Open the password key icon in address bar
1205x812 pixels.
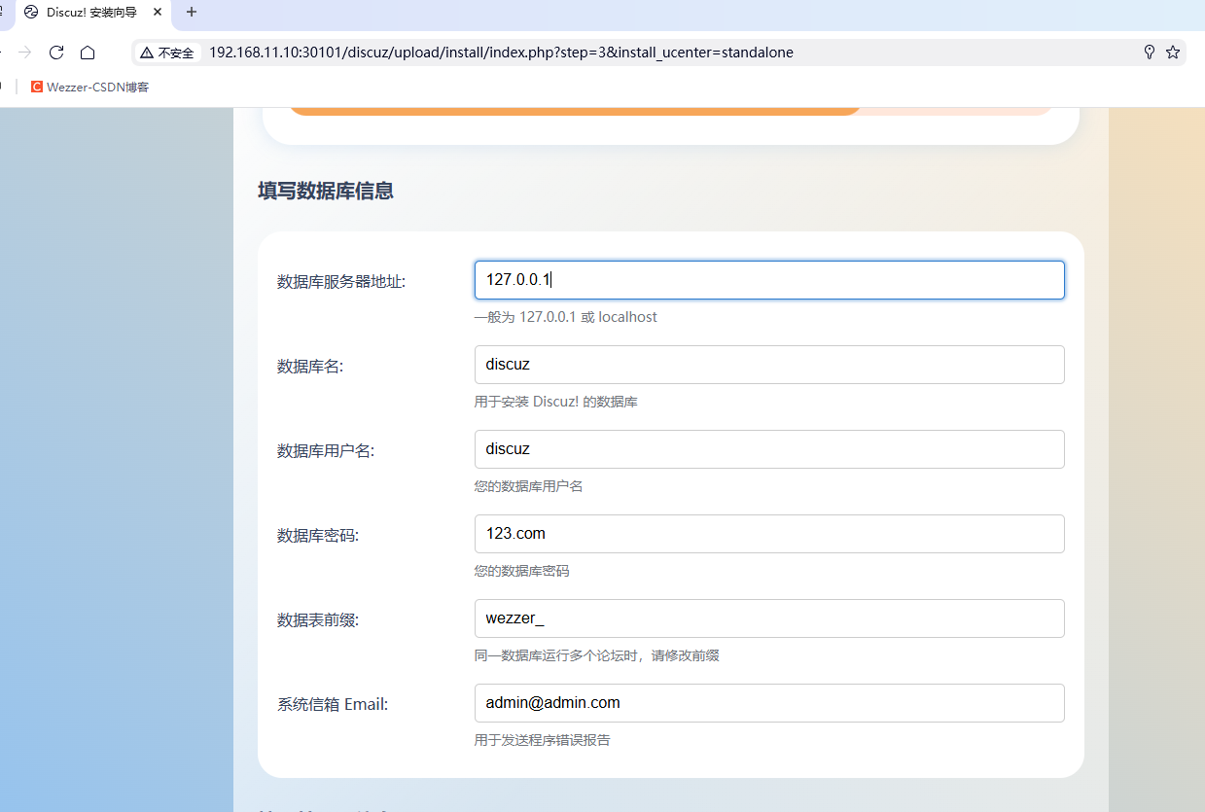point(1150,53)
